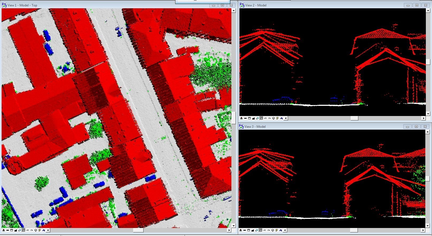
Task: Click View 1 horizontal scrollbar thumb
Action: (138, 230)
